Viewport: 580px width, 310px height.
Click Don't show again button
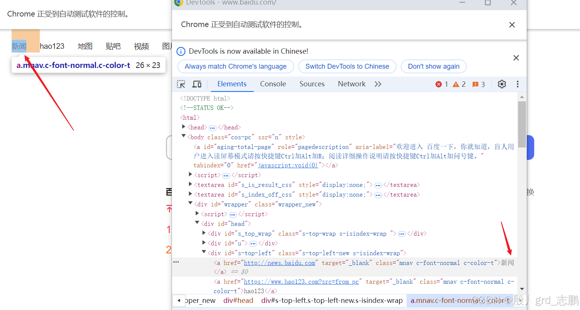click(x=434, y=66)
